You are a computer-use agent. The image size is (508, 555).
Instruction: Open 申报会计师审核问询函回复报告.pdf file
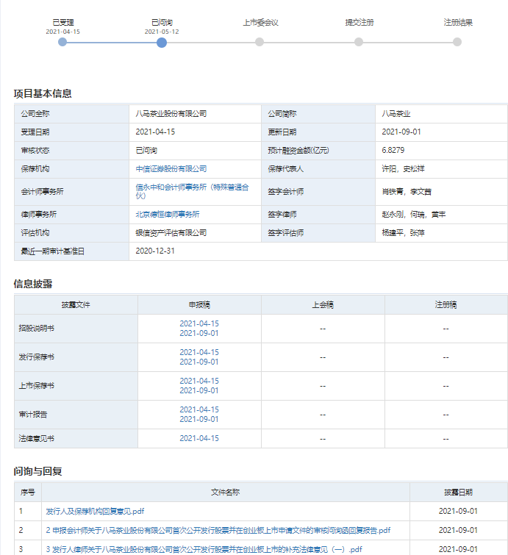218,530
